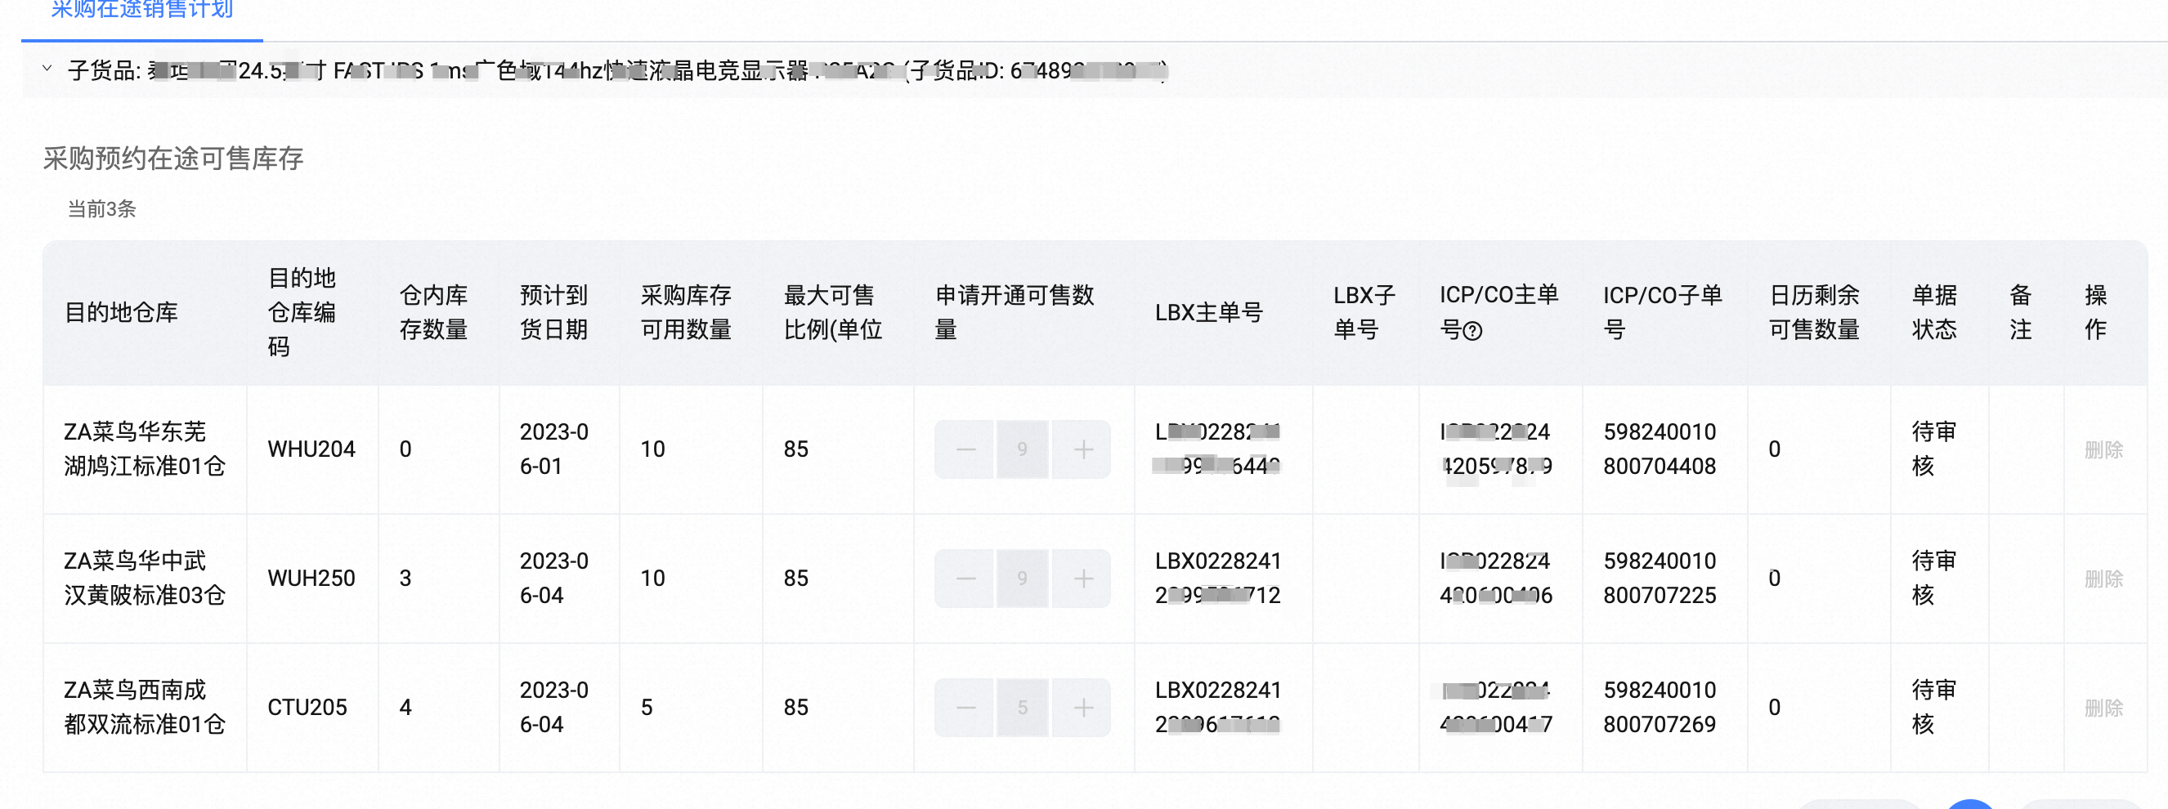Image resolution: width=2168 pixels, height=809 pixels.
Task: Click the ICP/CO主单号 help question icon
Action: pyautogui.click(x=1473, y=331)
